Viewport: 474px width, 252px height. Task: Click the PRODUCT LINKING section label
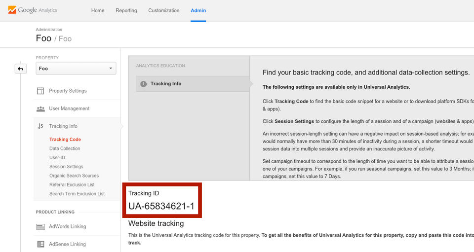tap(55, 212)
